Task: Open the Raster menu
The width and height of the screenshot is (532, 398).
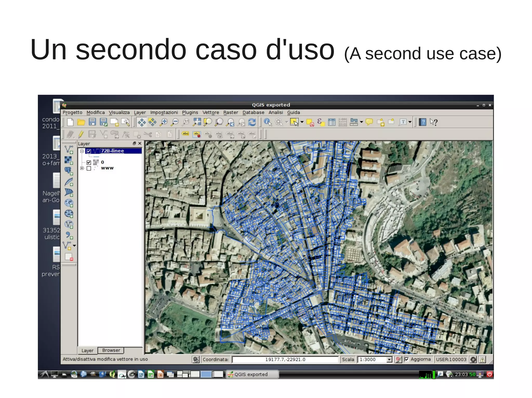Action: click(x=231, y=113)
